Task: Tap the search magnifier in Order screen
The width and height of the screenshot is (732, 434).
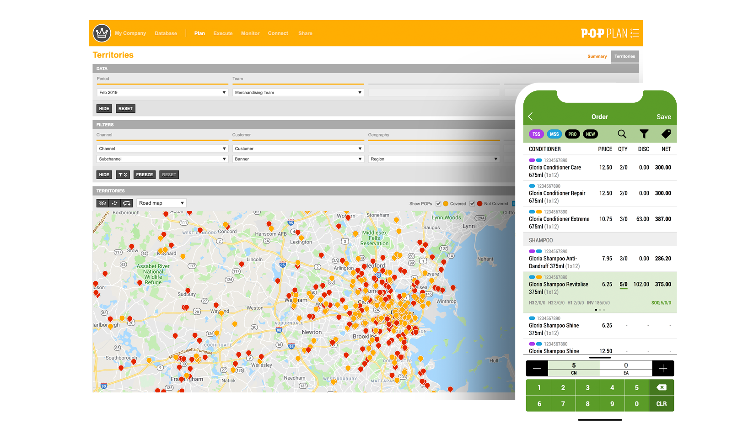Action: tap(622, 134)
